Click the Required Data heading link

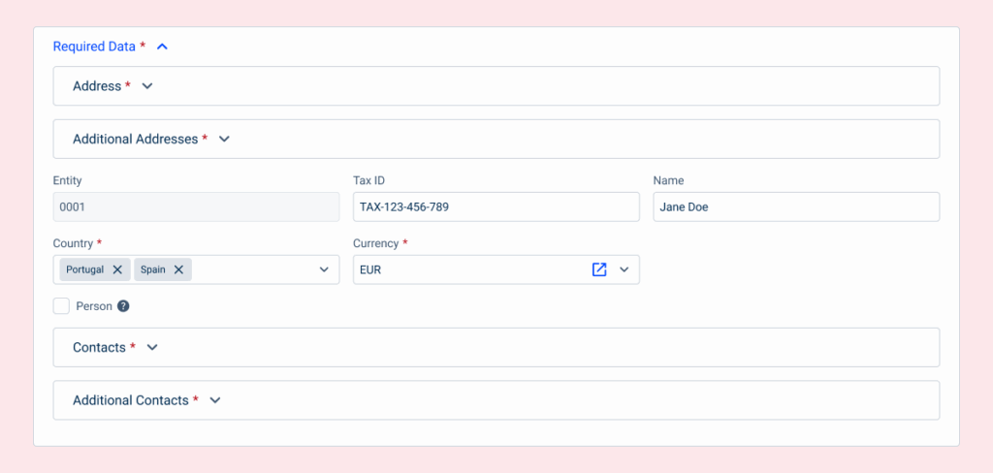(94, 47)
